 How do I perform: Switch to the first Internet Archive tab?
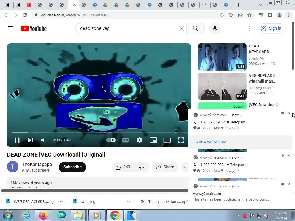pyautogui.click(x=7, y=5)
